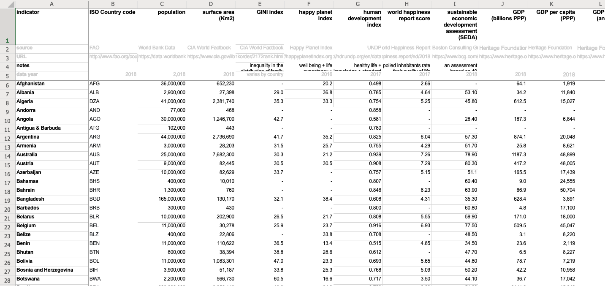
Task: Select row 14 header
Action: (7, 156)
